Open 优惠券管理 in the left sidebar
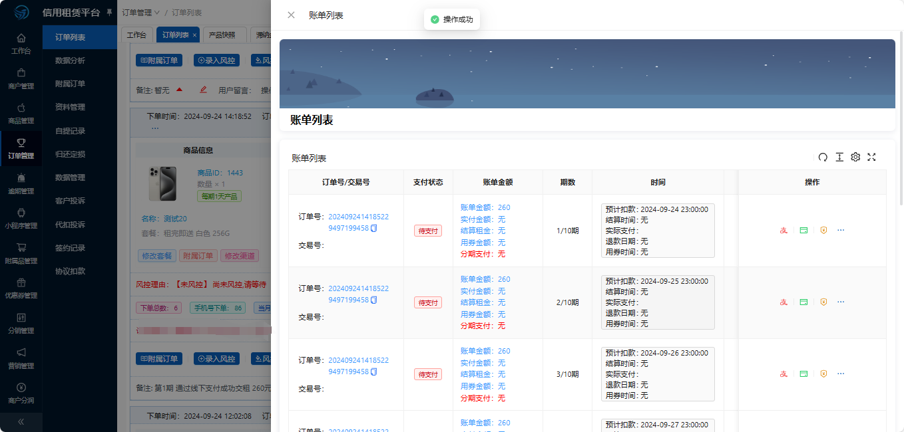 pyautogui.click(x=21, y=288)
